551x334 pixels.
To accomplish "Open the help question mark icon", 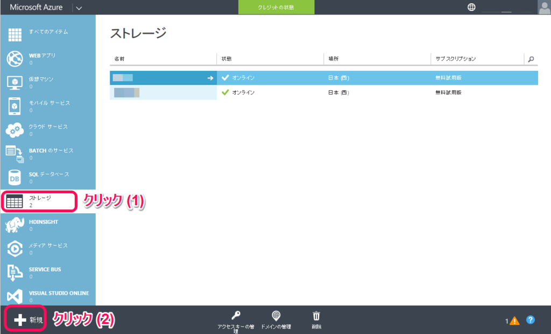I will coord(530,320).
